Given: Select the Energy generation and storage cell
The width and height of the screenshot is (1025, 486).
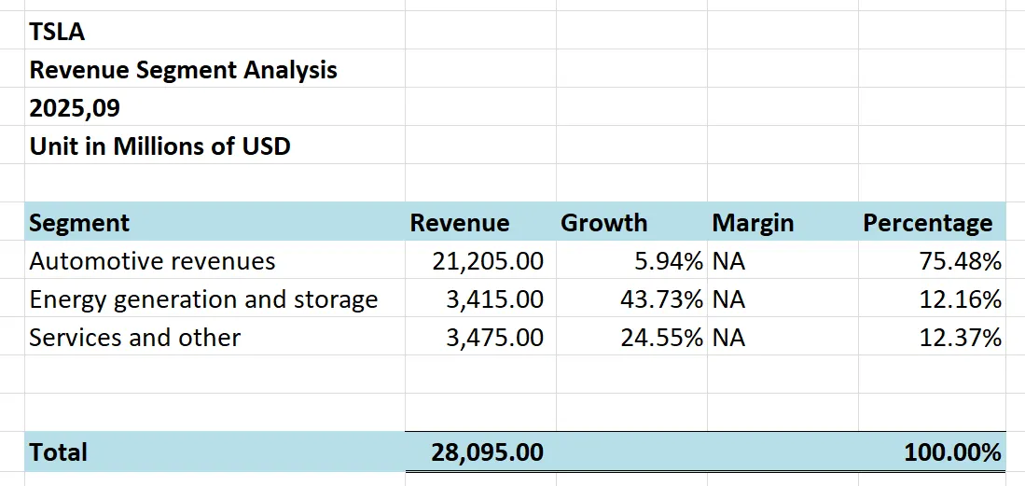Looking at the screenshot, I should coord(215,299).
